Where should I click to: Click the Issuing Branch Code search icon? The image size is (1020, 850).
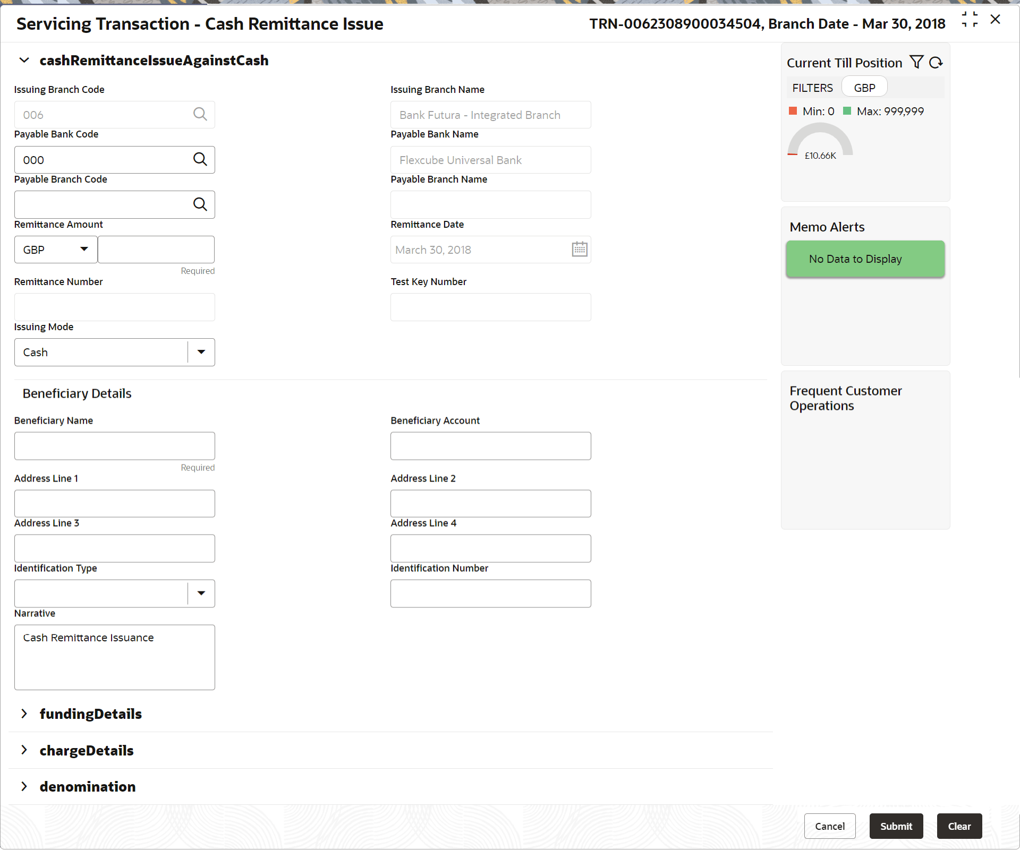click(x=200, y=114)
